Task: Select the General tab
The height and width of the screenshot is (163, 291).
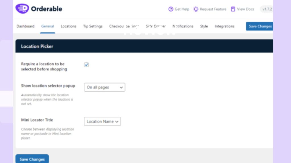Action: 47,26
